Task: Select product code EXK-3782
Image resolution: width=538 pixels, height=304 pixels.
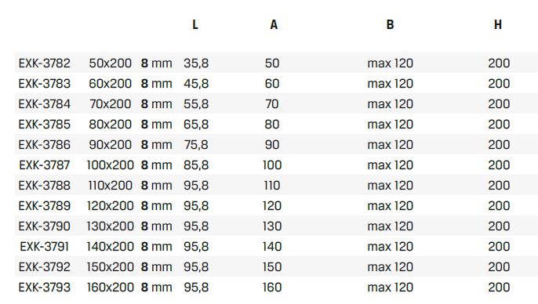Action: (x=44, y=63)
